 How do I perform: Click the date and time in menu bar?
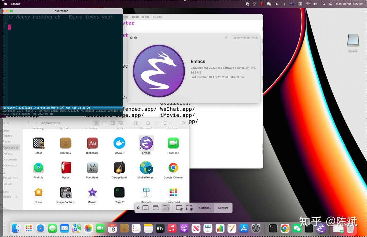point(350,4)
